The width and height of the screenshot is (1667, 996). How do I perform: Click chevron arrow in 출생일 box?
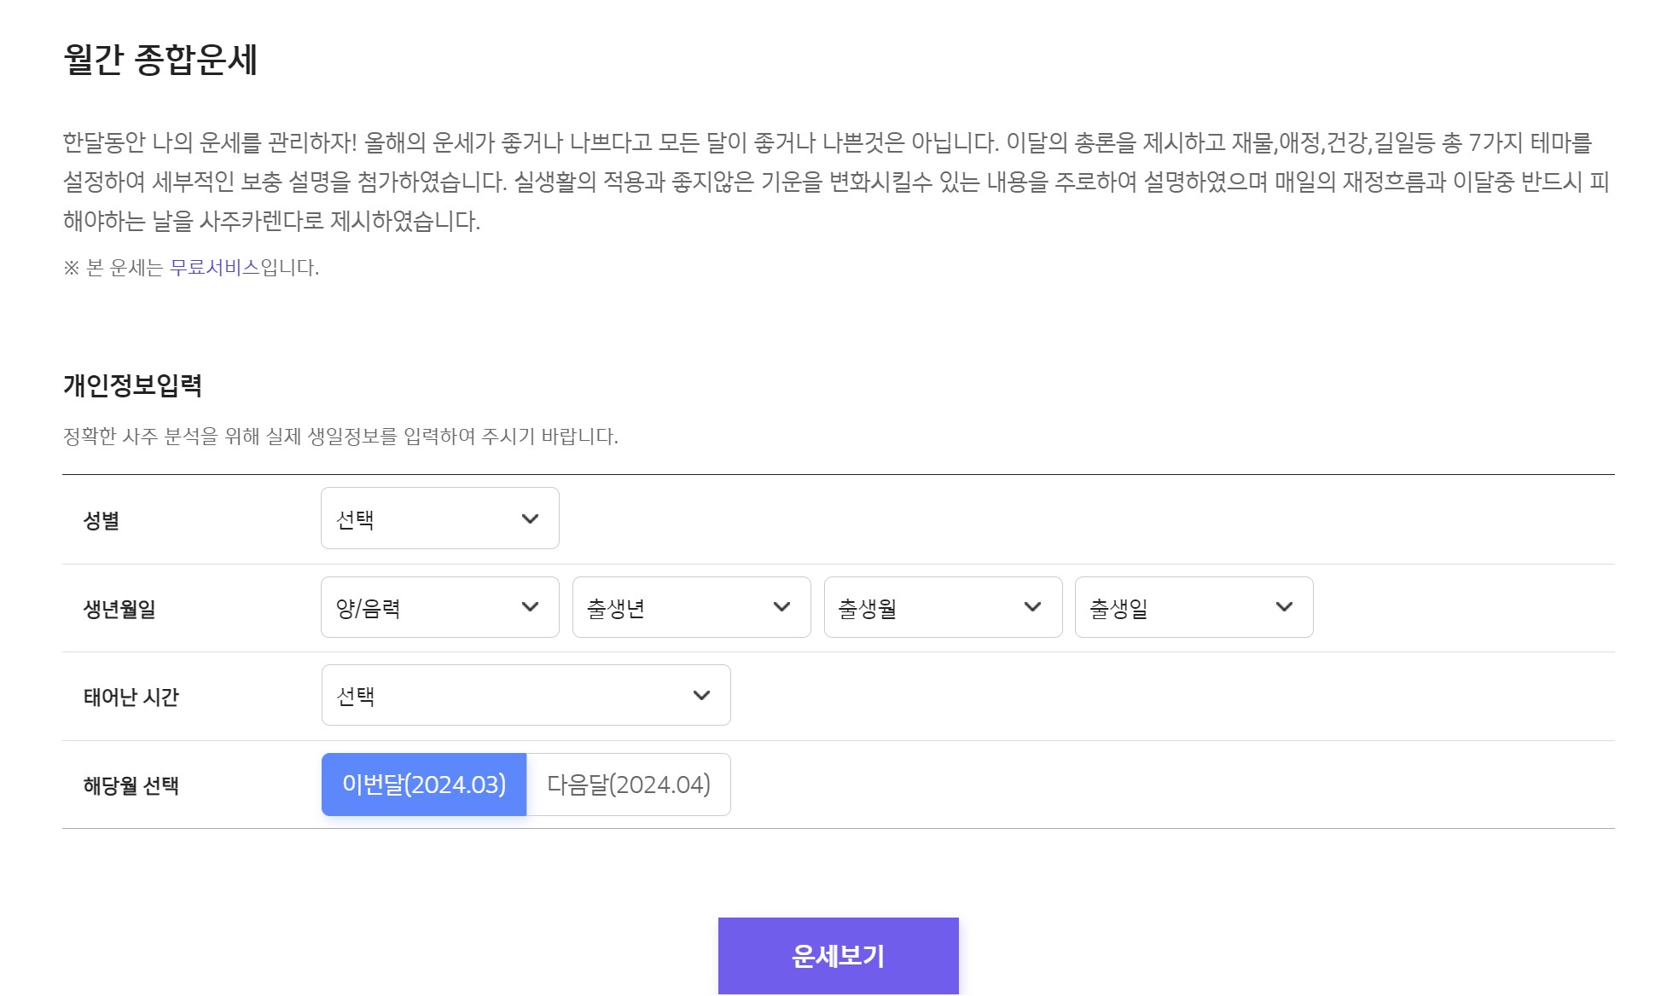(x=1284, y=607)
